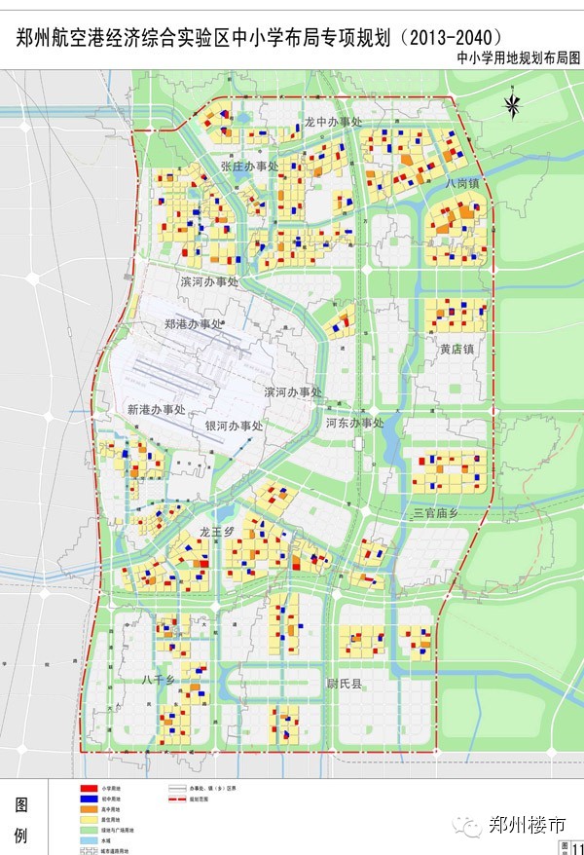Click the 银河办事处 label
Image resolution: width=584 pixels, height=855 pixels.
click(234, 426)
